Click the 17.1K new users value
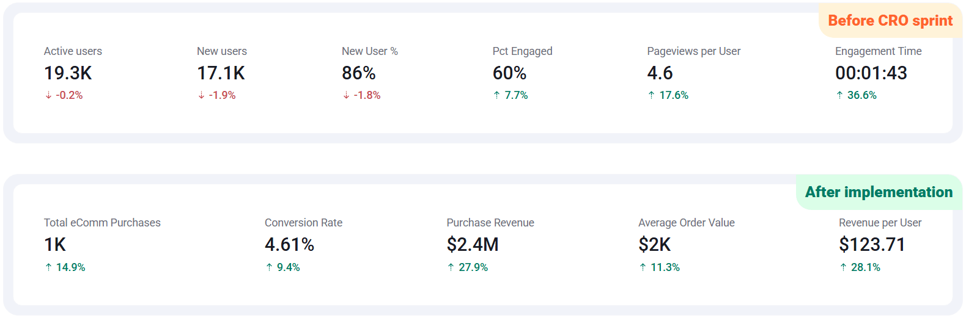966x318 pixels. coord(221,73)
